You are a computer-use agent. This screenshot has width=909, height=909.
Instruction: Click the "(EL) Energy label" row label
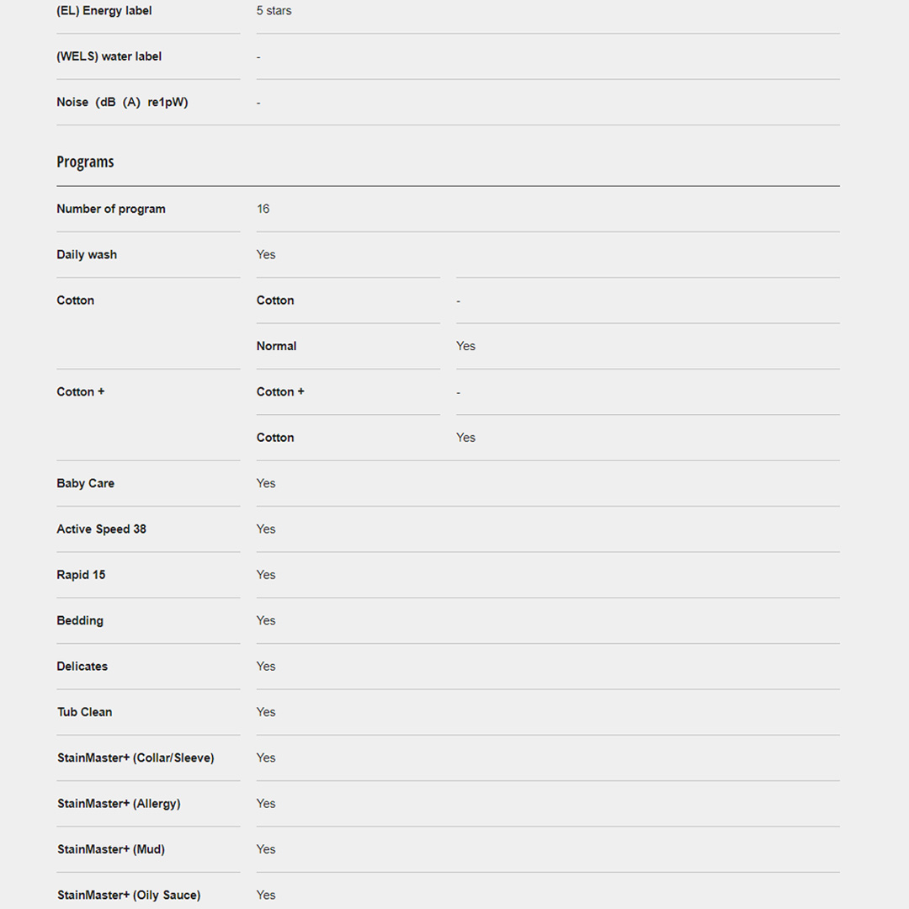(104, 11)
